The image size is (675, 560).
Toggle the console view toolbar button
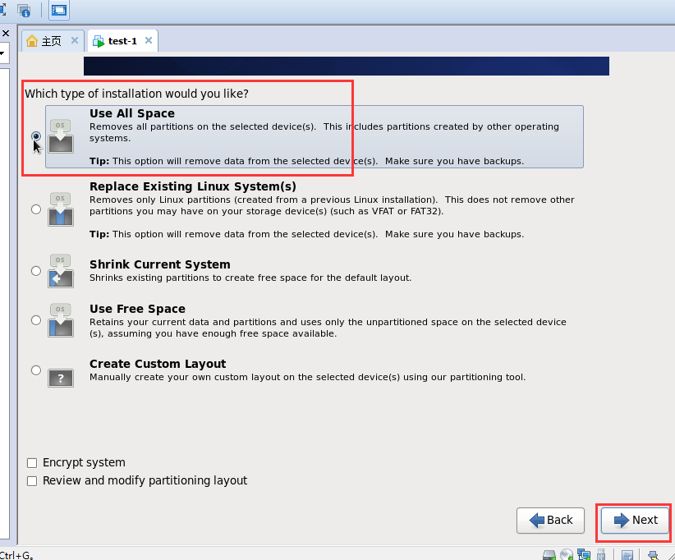tap(59, 11)
